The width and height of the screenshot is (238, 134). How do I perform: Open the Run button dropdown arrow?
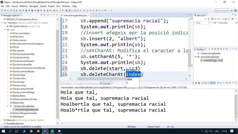[x=29, y=10]
